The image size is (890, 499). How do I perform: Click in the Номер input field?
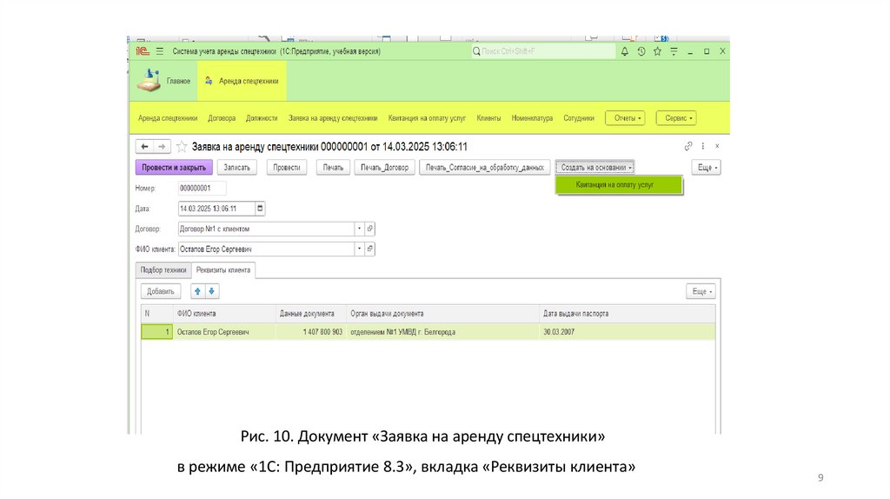[x=202, y=188]
